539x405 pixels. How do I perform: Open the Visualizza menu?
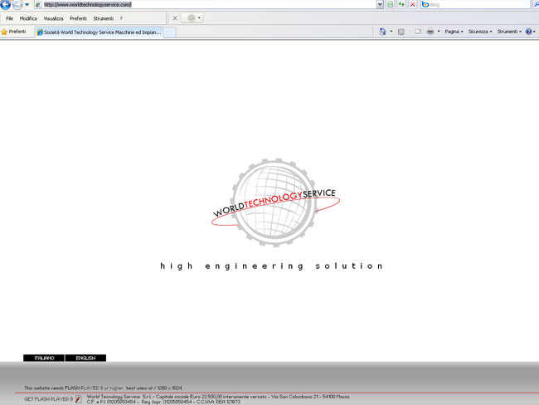coord(53,18)
